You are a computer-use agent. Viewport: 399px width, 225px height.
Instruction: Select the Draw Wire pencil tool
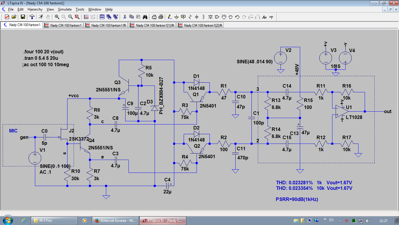(x=170, y=17)
